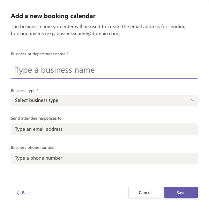The width and height of the screenshot is (209, 209).
Task: Focus the Type a phone number field
Action: (x=104, y=158)
